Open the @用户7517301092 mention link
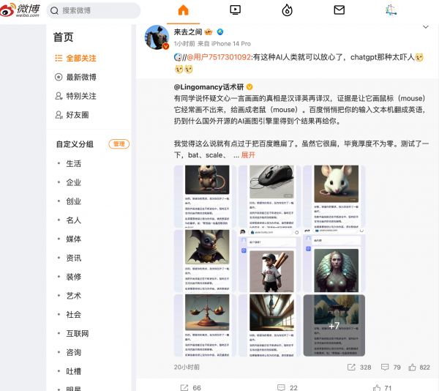439x391 pixels. point(219,57)
